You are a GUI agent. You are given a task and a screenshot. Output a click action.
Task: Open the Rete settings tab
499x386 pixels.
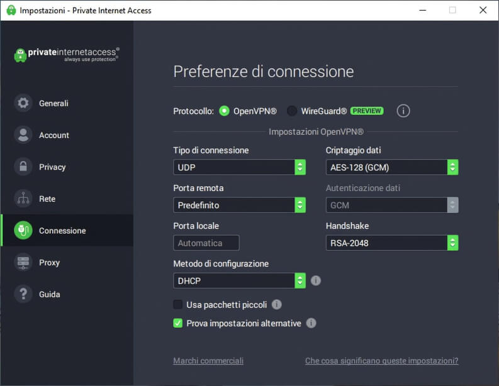(67, 199)
